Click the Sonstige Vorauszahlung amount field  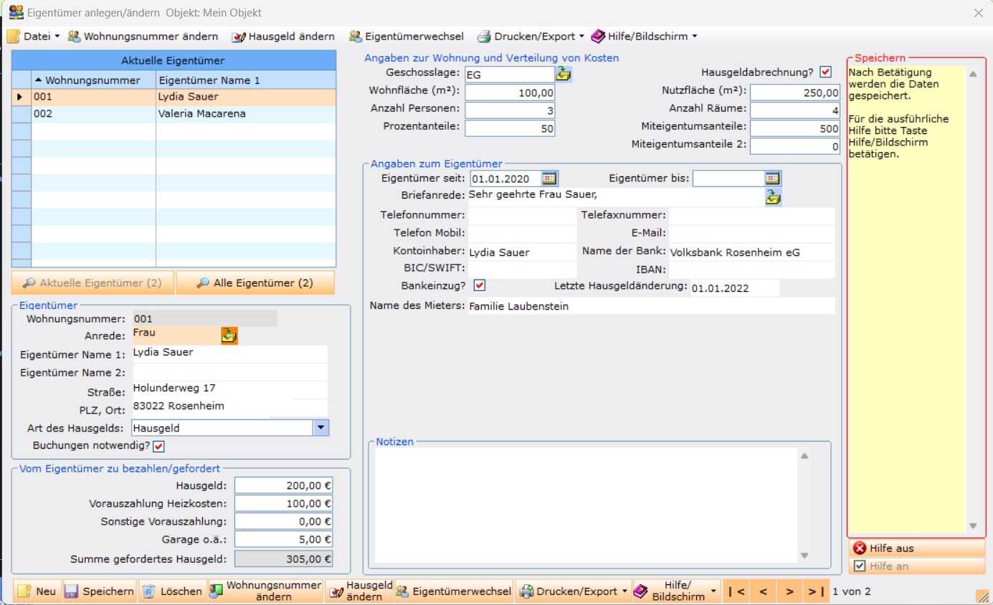pyautogui.click(x=283, y=522)
